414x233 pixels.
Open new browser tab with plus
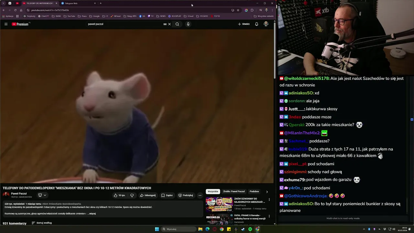click(101, 3)
